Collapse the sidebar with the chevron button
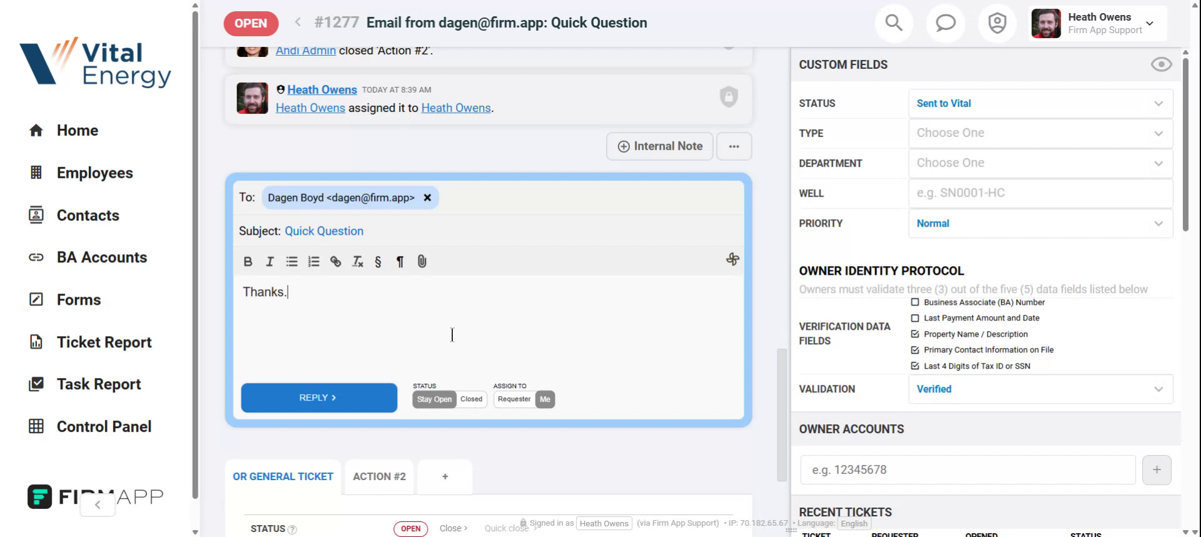Viewport: 1201px width, 537px height. point(98,504)
